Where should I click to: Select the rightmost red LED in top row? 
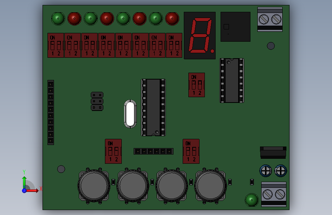172,19
